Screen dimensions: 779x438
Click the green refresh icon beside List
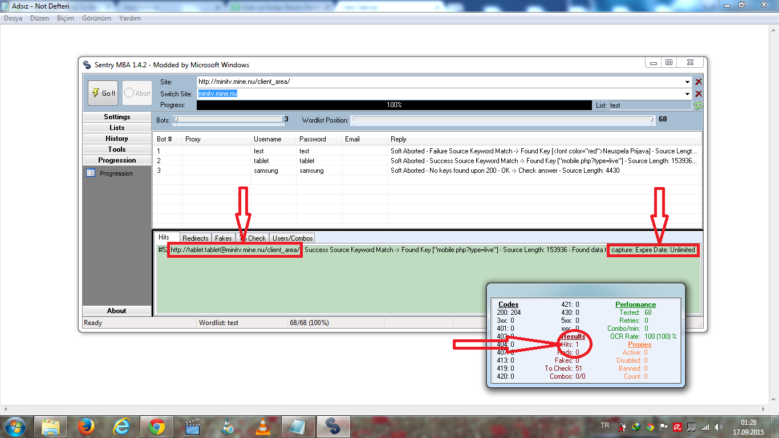click(x=699, y=106)
